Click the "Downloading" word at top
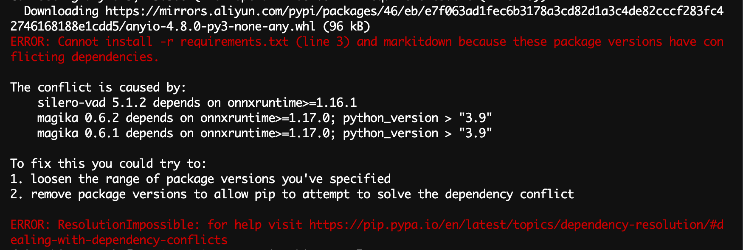The image size is (743, 250). pos(61,11)
